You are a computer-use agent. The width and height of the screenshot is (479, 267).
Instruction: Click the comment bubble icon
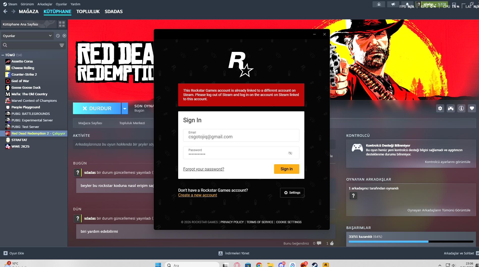point(319,243)
